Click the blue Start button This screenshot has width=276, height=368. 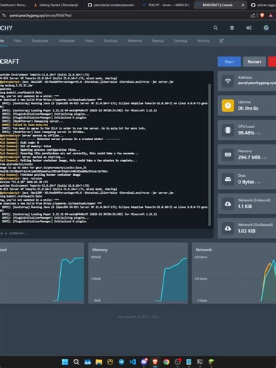click(229, 62)
